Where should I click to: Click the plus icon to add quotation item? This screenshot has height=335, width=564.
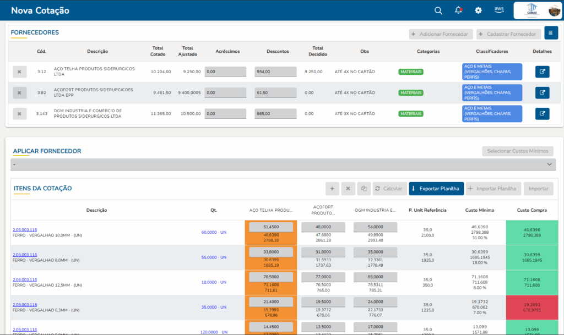click(x=332, y=189)
